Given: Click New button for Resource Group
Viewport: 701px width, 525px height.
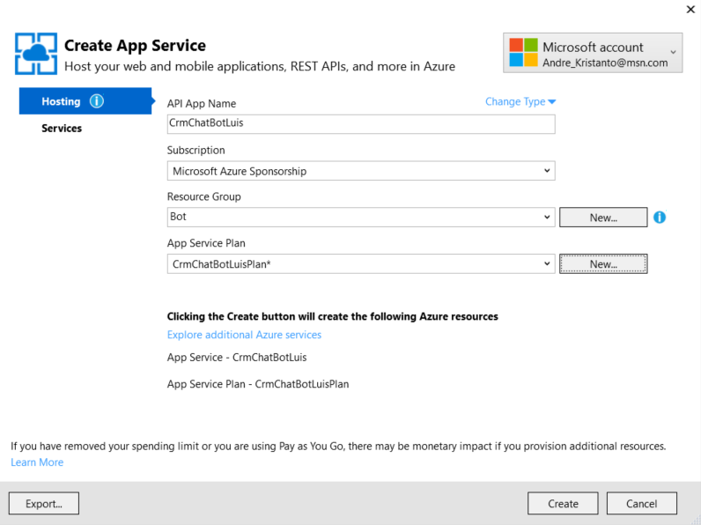Looking at the screenshot, I should coord(603,218).
